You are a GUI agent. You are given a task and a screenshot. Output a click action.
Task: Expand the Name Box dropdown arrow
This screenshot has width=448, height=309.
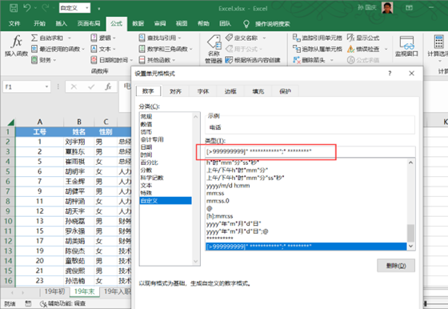(x=46, y=86)
